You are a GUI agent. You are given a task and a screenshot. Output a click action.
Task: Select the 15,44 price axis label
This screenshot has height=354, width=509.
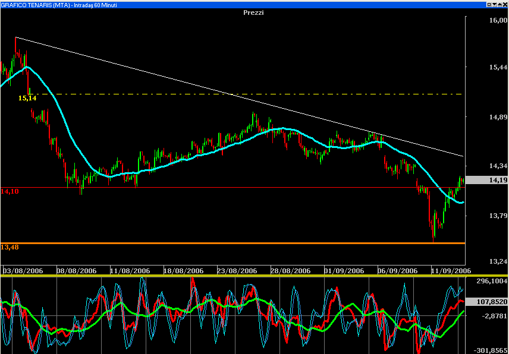pyautogui.click(x=498, y=67)
